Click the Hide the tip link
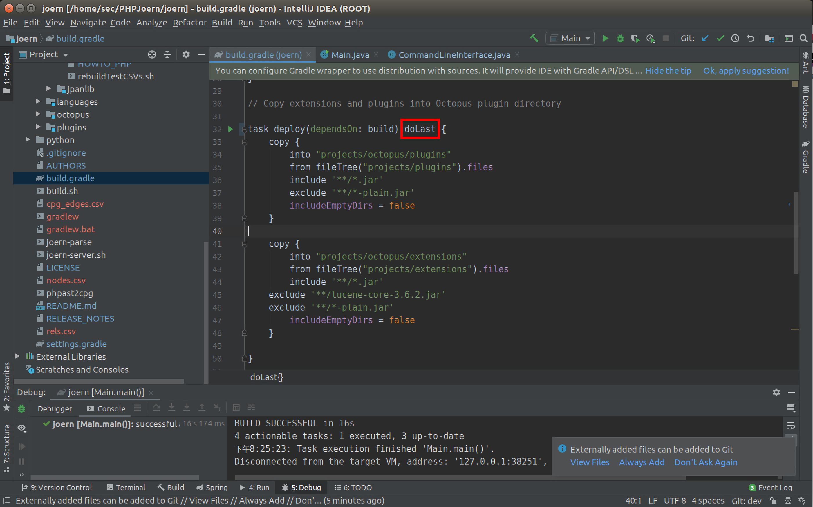The height and width of the screenshot is (507, 813). pos(668,71)
